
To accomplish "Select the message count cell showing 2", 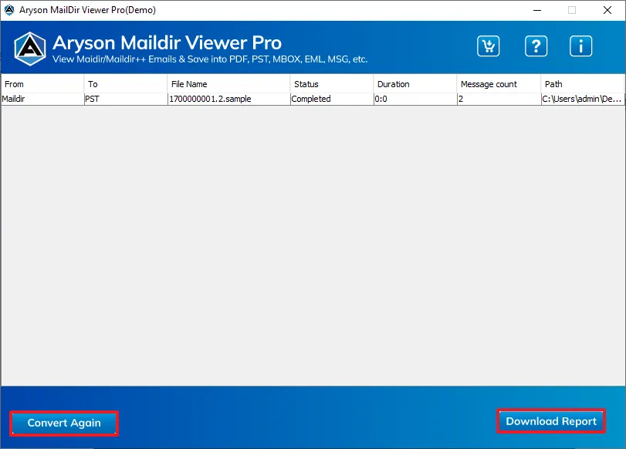I will [x=499, y=99].
